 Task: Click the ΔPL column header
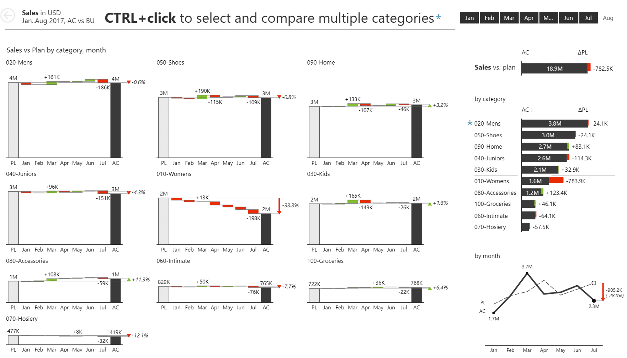click(x=583, y=110)
